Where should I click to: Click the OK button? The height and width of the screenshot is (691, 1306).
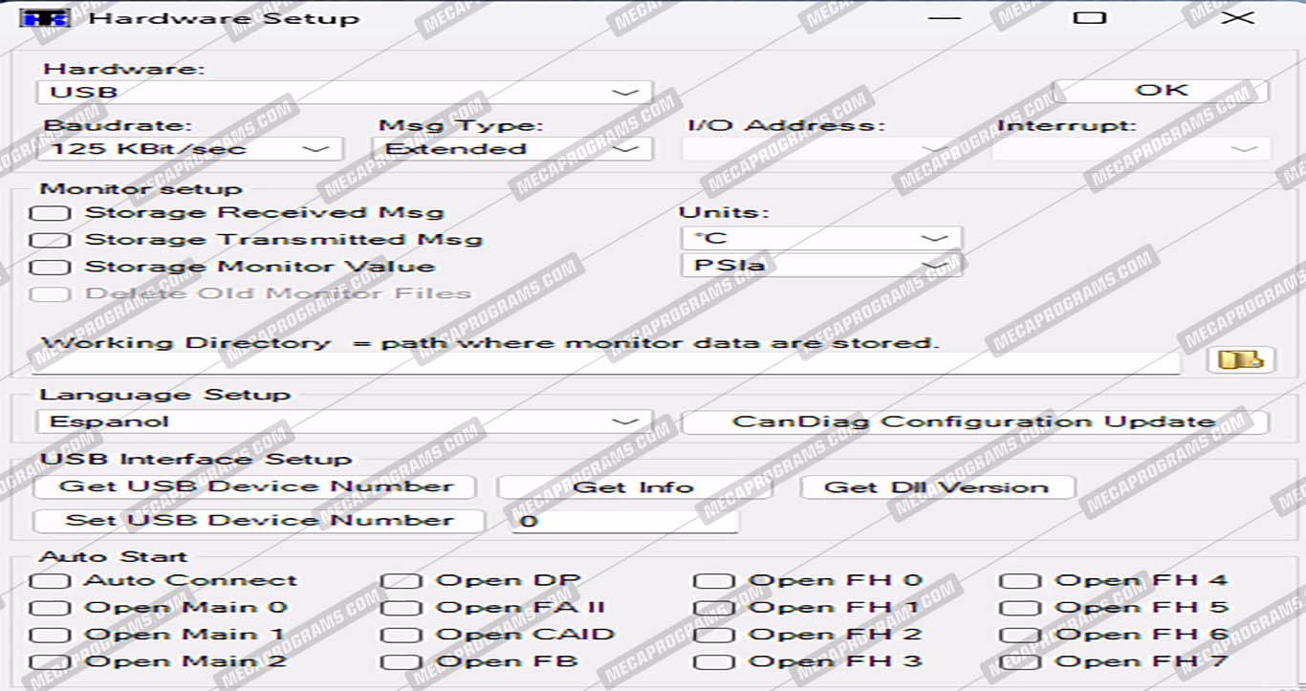tap(1161, 91)
